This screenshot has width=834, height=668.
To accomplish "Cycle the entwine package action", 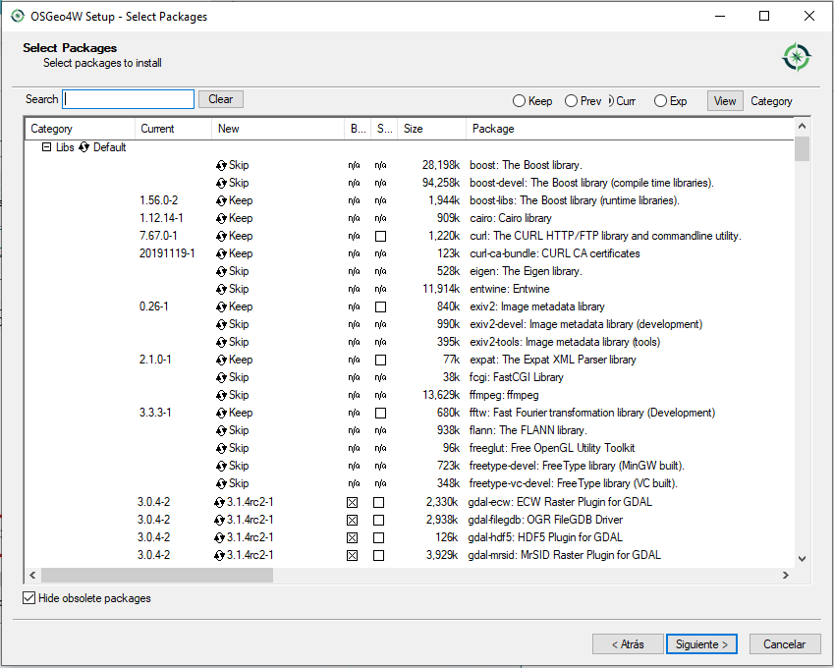I will tap(221, 290).
